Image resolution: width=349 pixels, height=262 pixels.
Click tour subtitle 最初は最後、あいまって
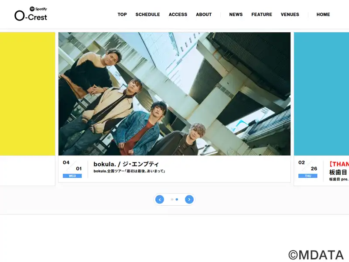tap(129, 171)
